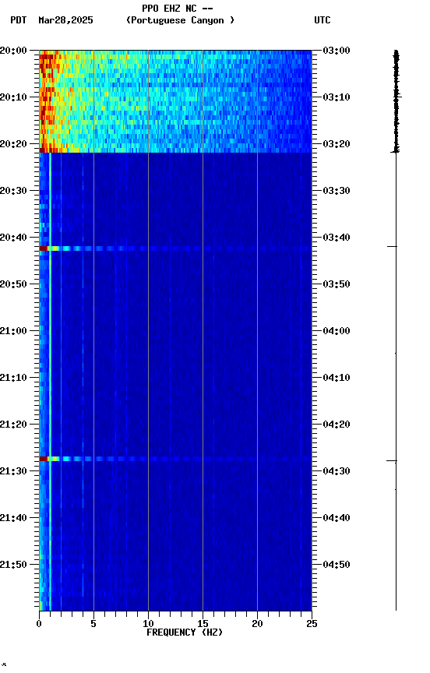Click the '10' frequency axis label

tap(148, 624)
